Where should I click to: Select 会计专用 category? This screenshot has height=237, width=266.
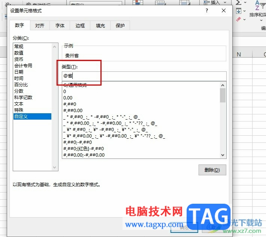32,66
